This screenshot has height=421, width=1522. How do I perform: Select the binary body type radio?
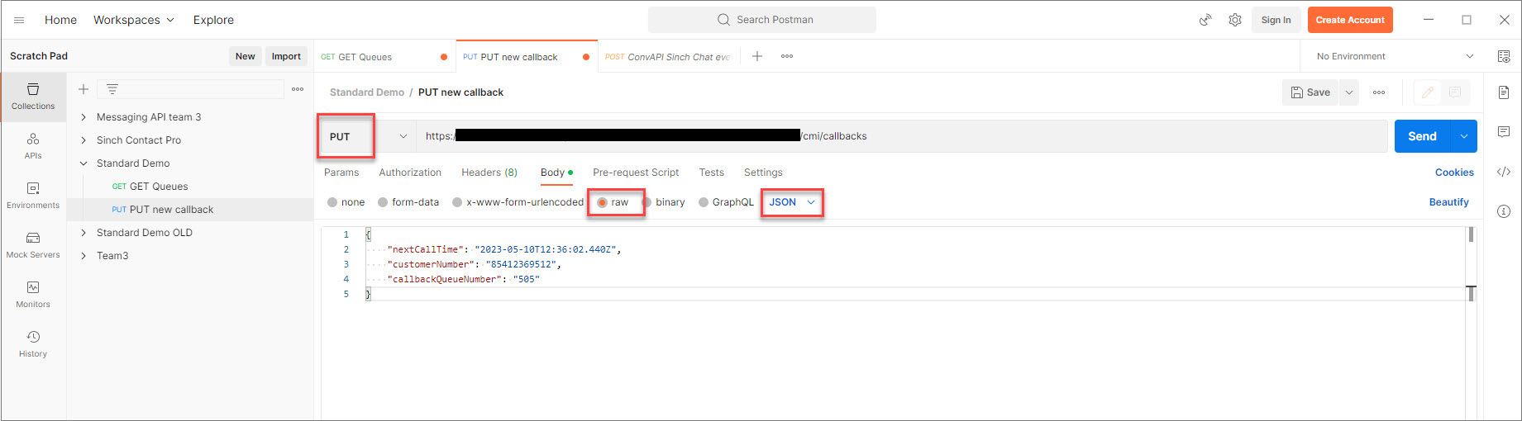(x=646, y=202)
